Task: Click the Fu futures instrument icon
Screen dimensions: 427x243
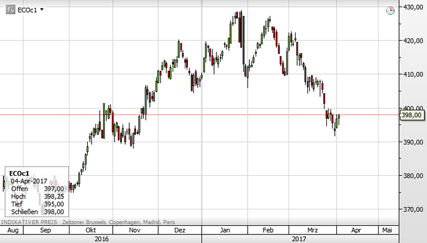Action: pos(10,10)
